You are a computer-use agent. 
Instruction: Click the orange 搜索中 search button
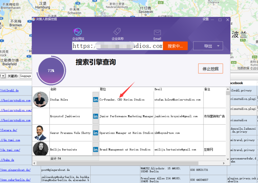pyautogui.click(x=175, y=46)
